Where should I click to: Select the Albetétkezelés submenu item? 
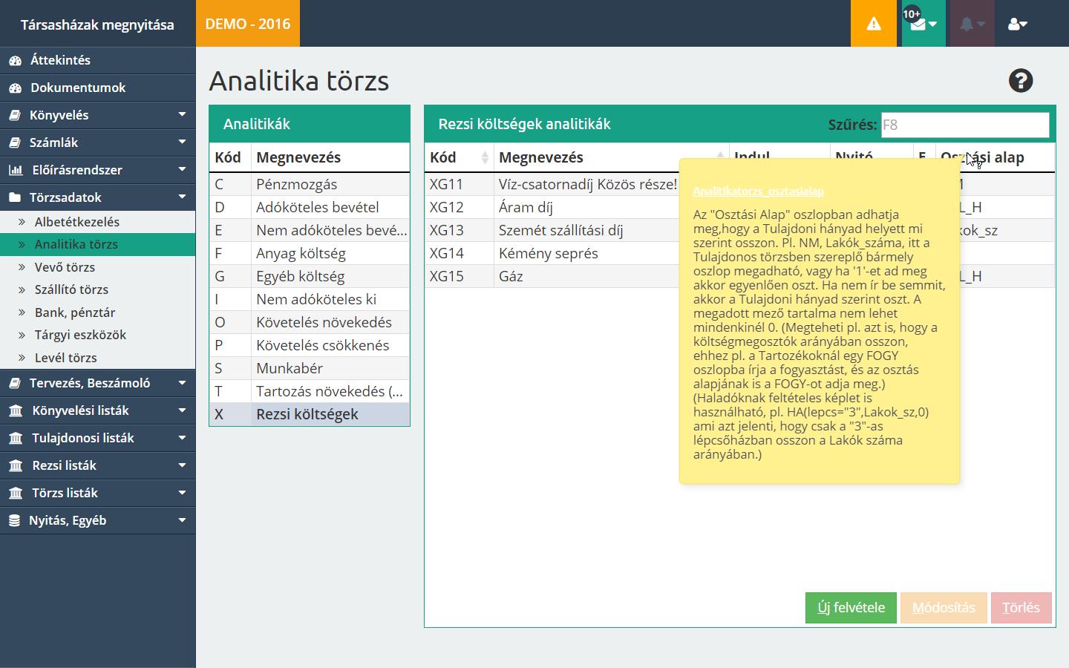76,222
